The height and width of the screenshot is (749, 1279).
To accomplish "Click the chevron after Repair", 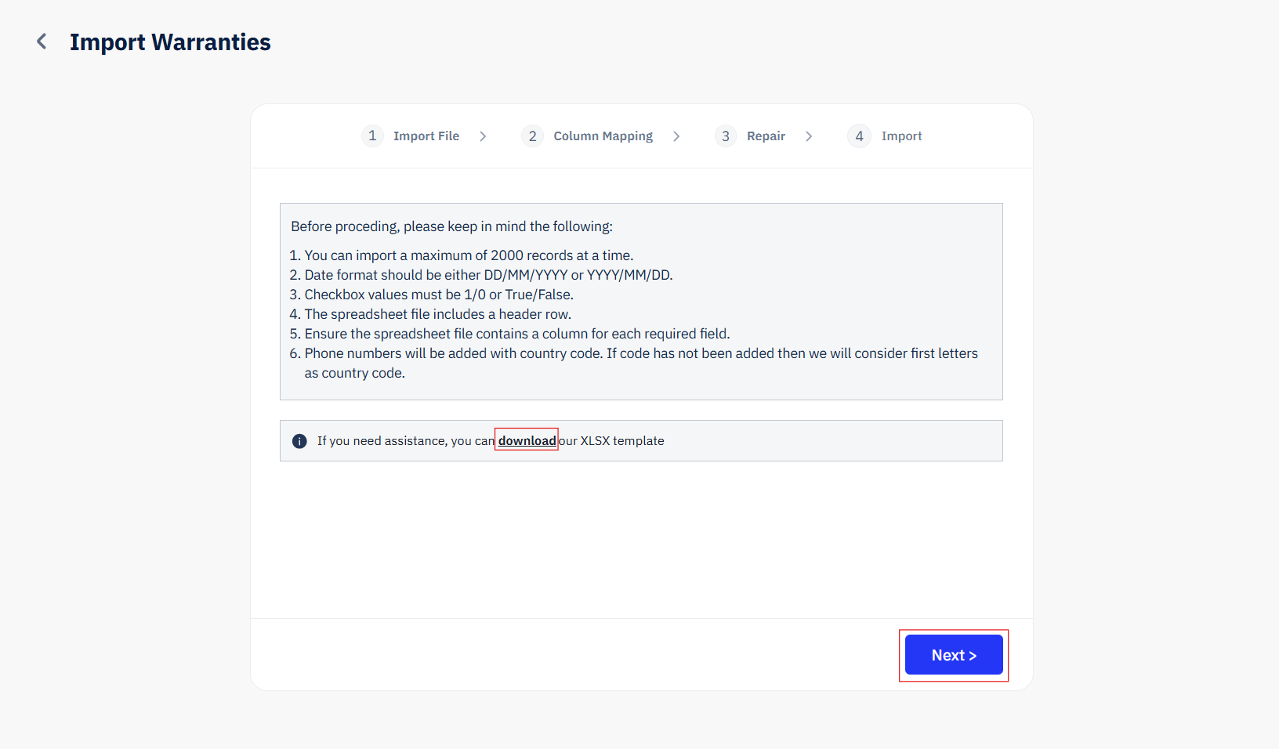I will click(809, 136).
